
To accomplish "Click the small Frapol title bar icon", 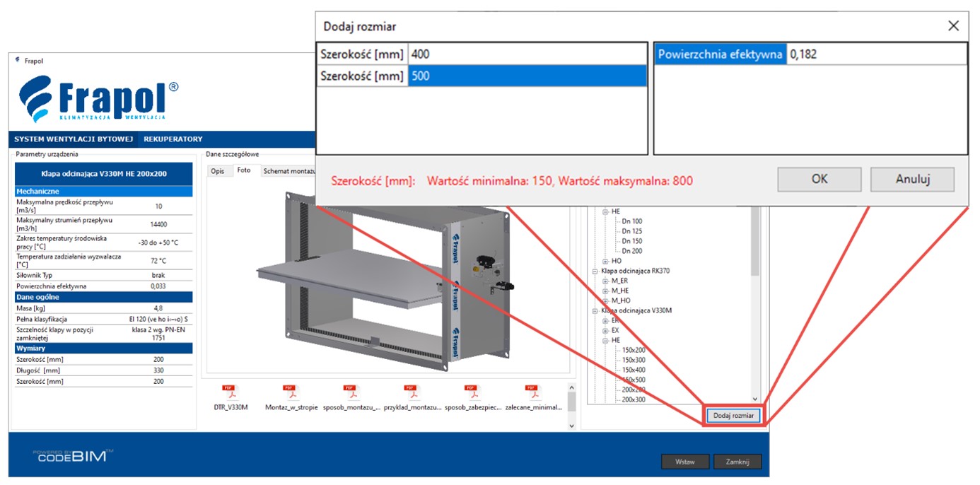I will 18,60.
